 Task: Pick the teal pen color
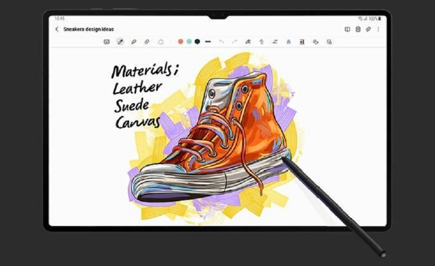click(x=189, y=42)
